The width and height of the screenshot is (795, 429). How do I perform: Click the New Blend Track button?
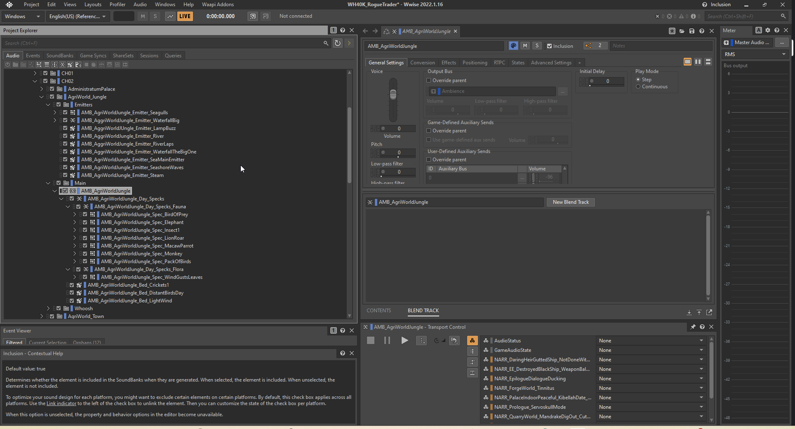[x=571, y=202]
